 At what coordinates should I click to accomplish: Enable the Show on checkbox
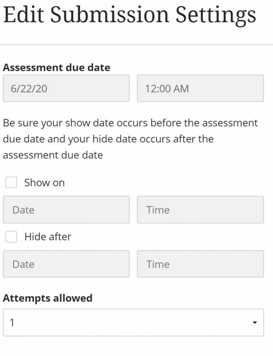[11, 183]
